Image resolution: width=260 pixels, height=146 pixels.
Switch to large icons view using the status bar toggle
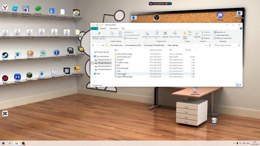pyautogui.click(x=240, y=85)
